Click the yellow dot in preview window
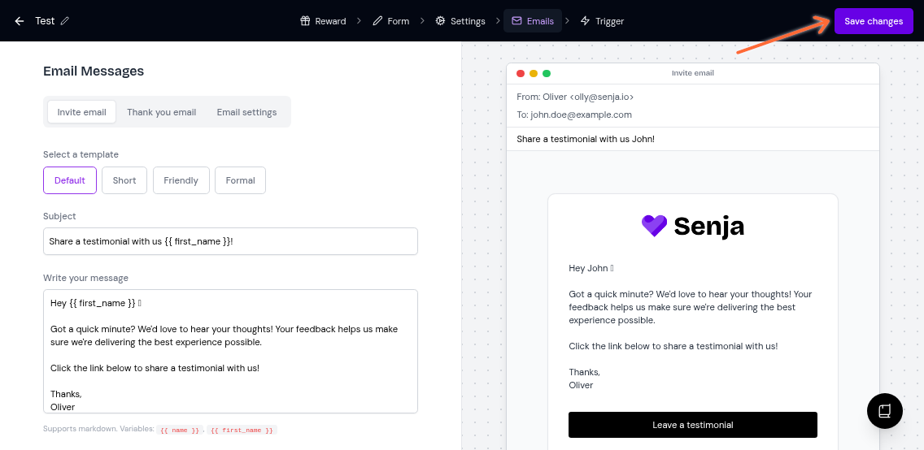 pos(534,74)
